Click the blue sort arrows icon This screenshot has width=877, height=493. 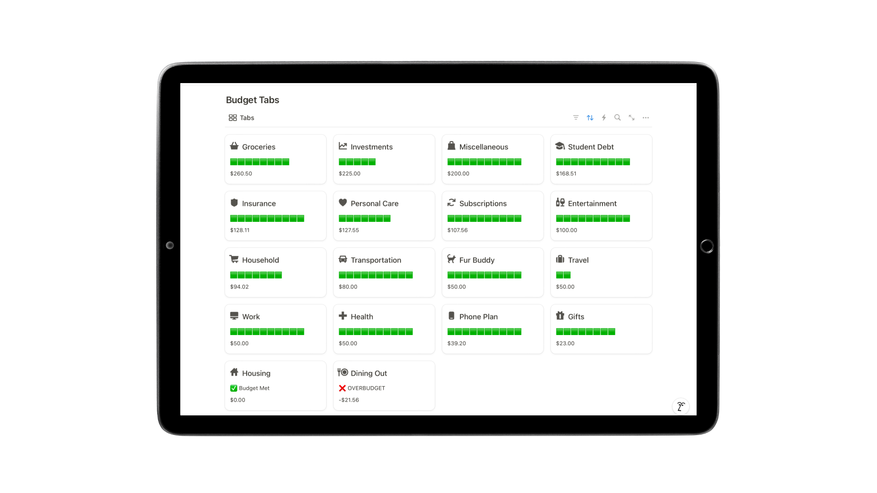point(590,118)
